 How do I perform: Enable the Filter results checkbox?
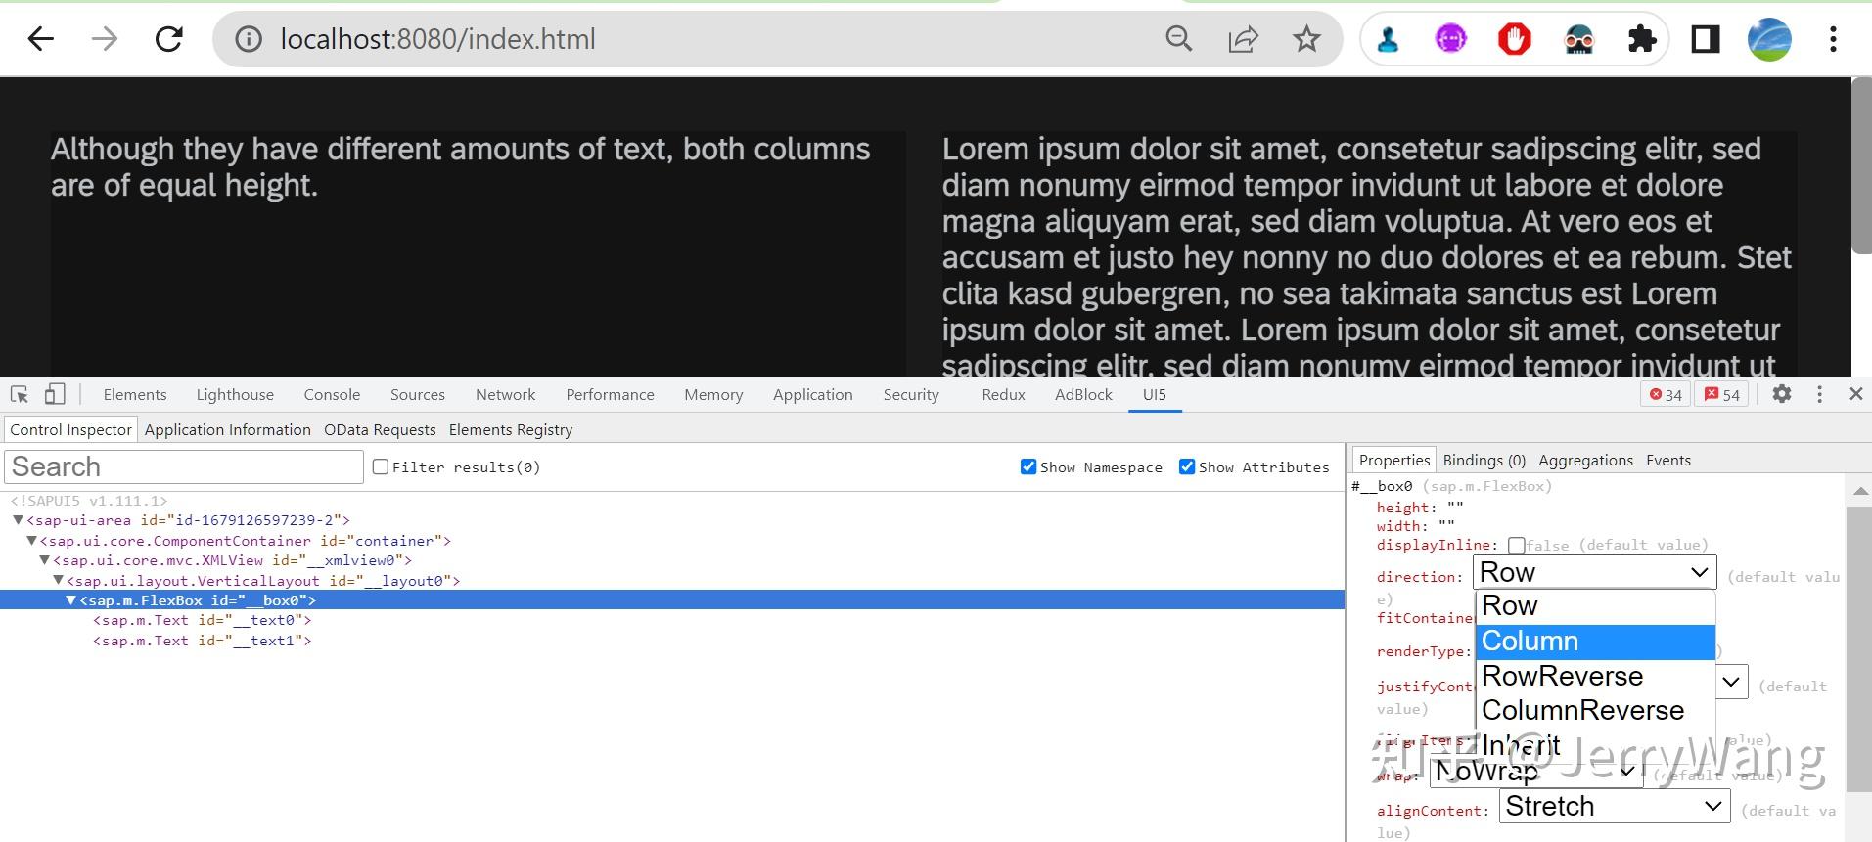point(381,467)
